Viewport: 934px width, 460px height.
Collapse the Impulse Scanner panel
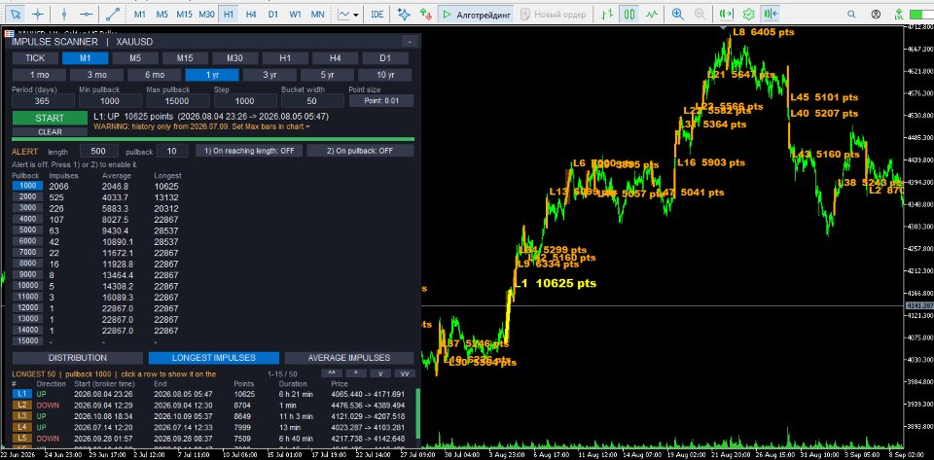pos(410,42)
